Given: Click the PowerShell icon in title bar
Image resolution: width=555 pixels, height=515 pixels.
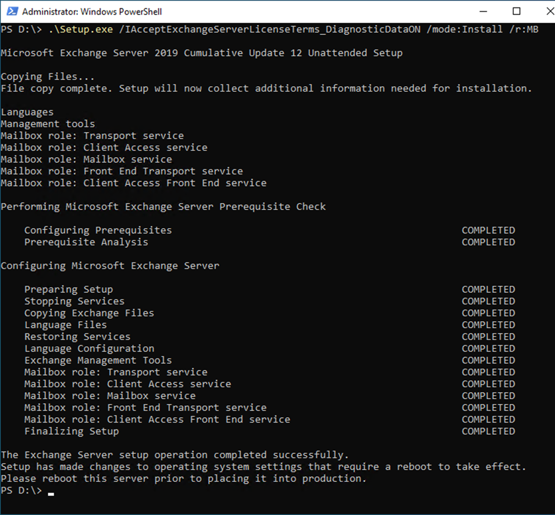Looking at the screenshot, I should (12, 11).
